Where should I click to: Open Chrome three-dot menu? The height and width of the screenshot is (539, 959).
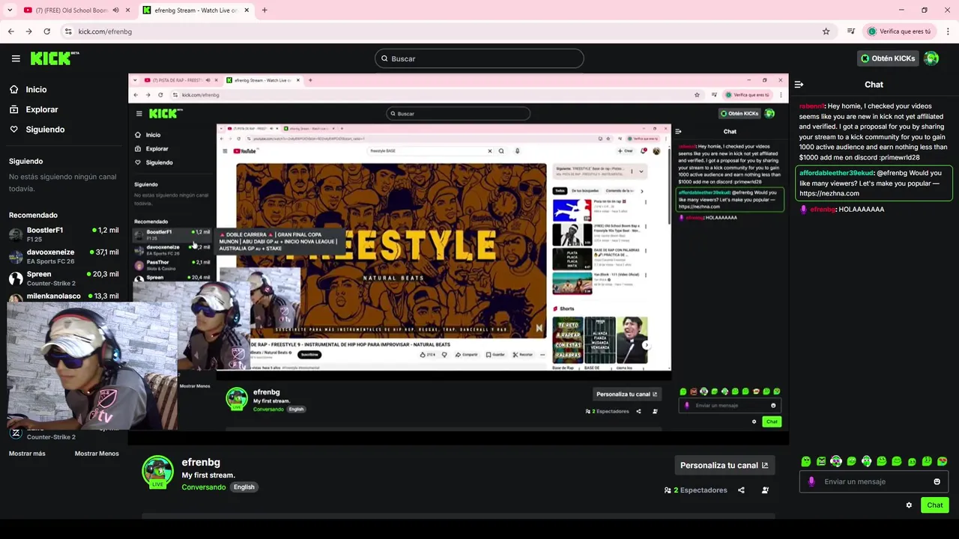[x=949, y=31]
